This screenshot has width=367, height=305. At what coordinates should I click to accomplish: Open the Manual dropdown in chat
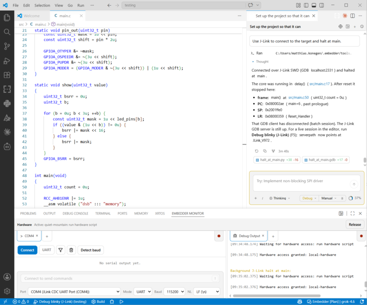click(328, 198)
